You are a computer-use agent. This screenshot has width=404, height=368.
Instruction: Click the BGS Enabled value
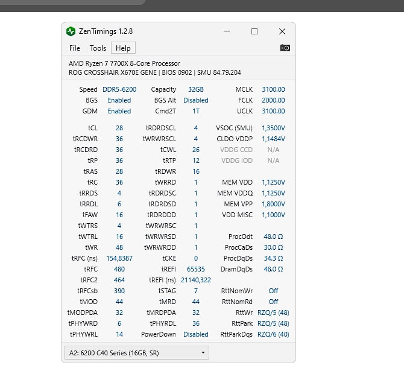(119, 100)
